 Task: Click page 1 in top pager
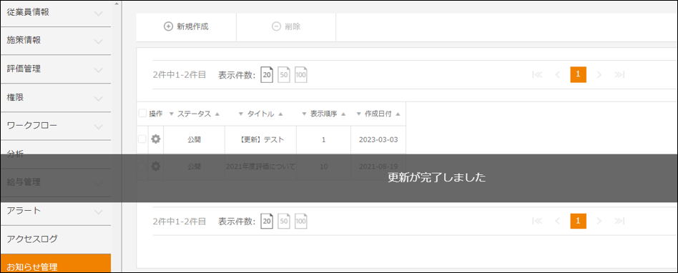(x=578, y=75)
